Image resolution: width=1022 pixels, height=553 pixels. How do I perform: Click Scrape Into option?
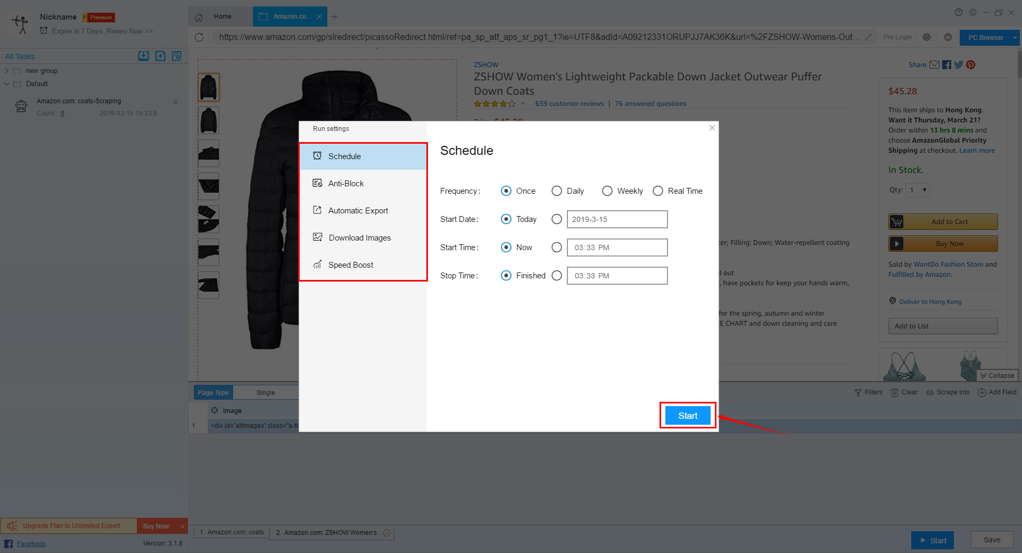click(x=948, y=392)
